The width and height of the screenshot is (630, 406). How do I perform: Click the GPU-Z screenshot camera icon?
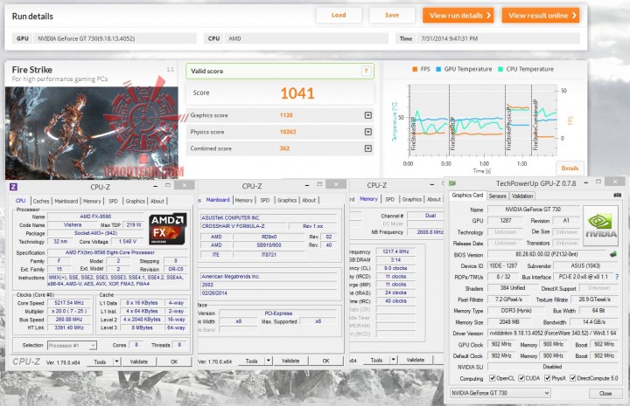point(617,196)
